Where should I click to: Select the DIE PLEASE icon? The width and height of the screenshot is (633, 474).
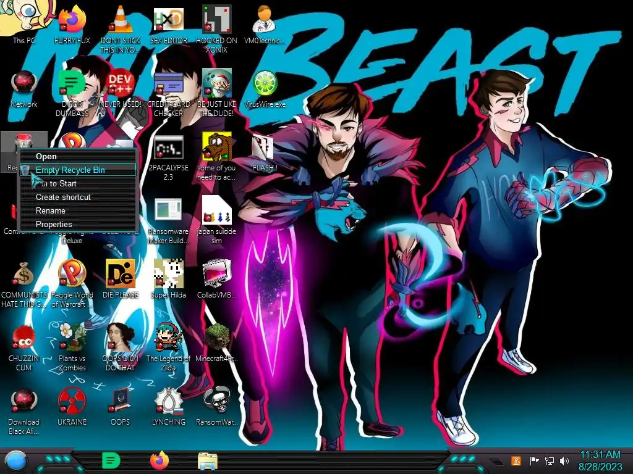[121, 279]
